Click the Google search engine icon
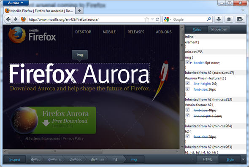Viewport: 249px width, 167px height. click(166, 19)
